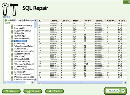Screen dimensions: 130x95
Task: Select the SLSalePrice(8) table
Action: click(19, 44)
